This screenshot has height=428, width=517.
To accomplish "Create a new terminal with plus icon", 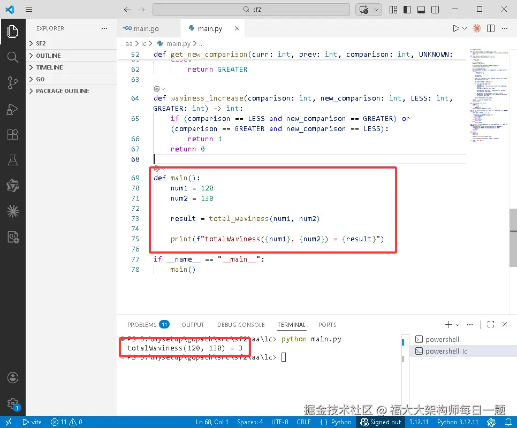I will (x=448, y=325).
